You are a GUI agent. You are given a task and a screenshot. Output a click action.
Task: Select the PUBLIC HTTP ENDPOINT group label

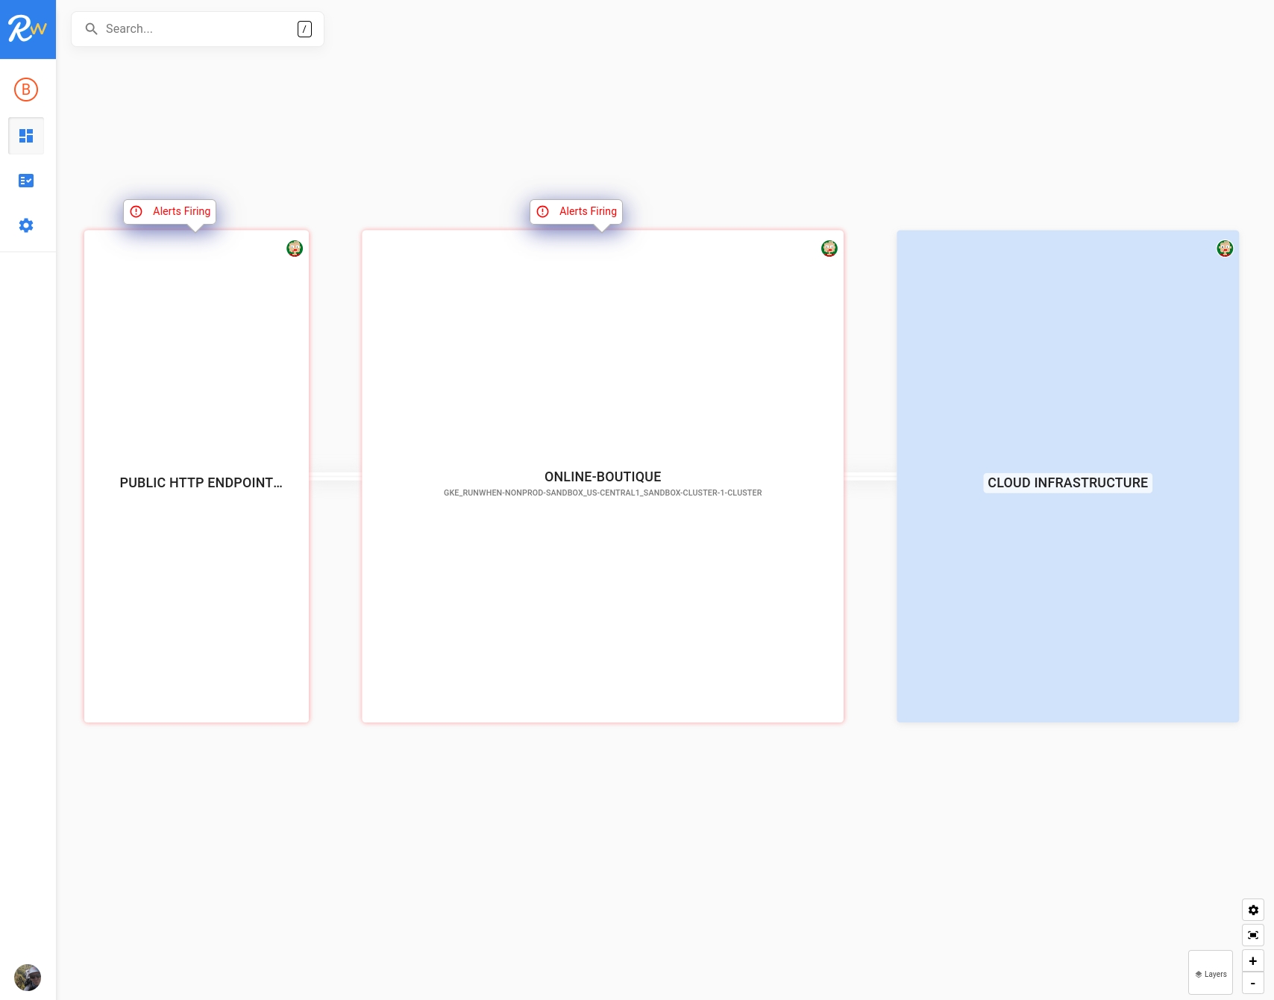coord(201,483)
